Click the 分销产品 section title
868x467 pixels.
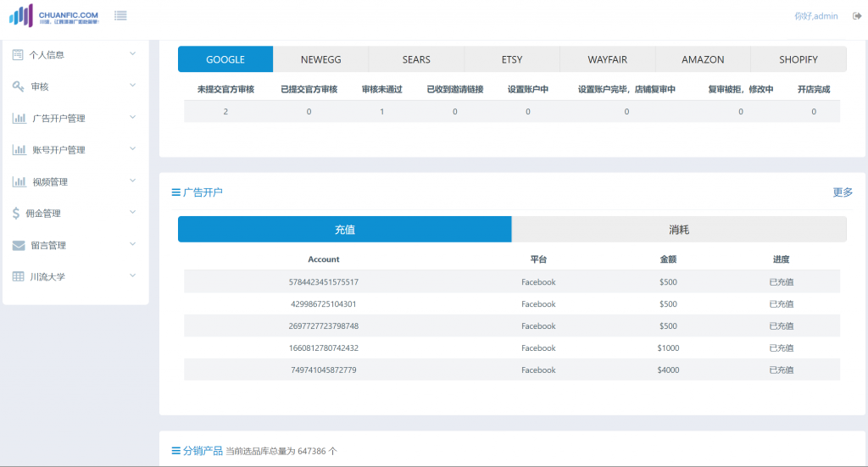click(203, 450)
